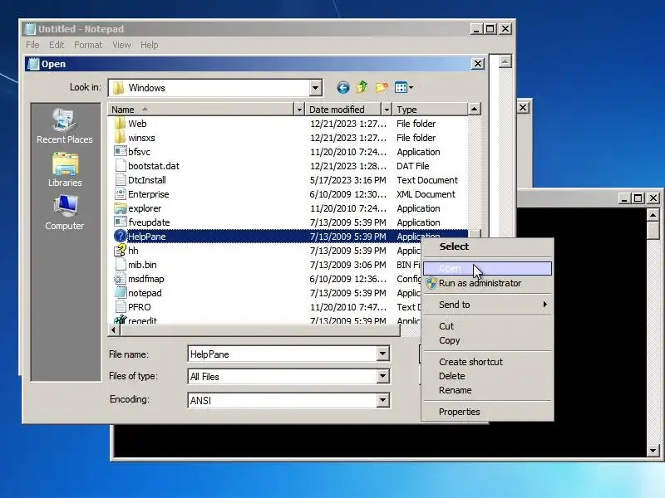The image size is (665, 498).
Task: Open Notepad's Help menu
Action: tap(150, 45)
